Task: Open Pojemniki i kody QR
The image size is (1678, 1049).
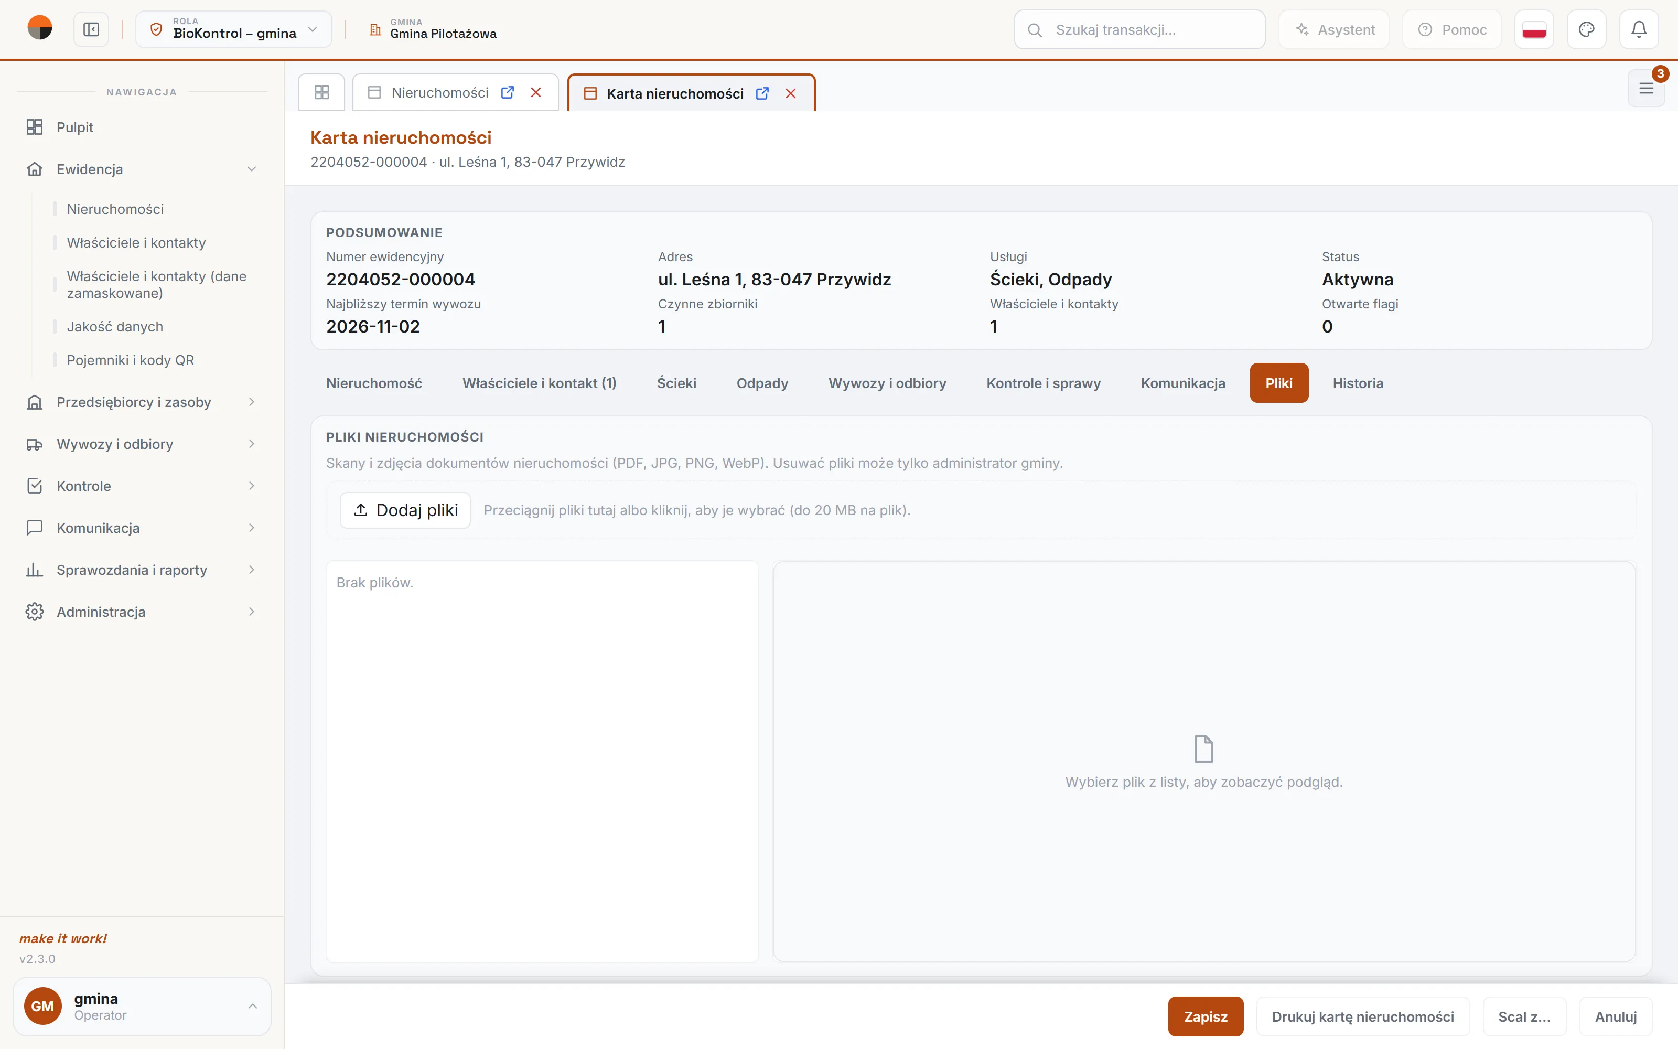Action: pyautogui.click(x=131, y=360)
